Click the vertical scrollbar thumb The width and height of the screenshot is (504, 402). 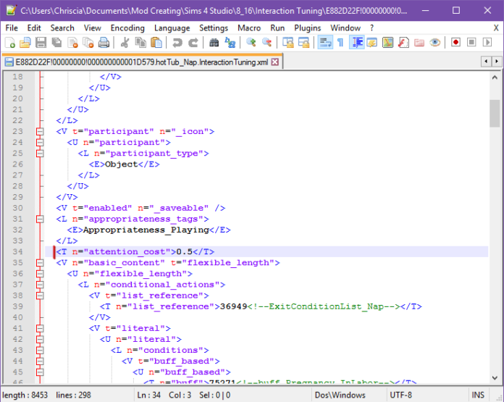coord(495,112)
